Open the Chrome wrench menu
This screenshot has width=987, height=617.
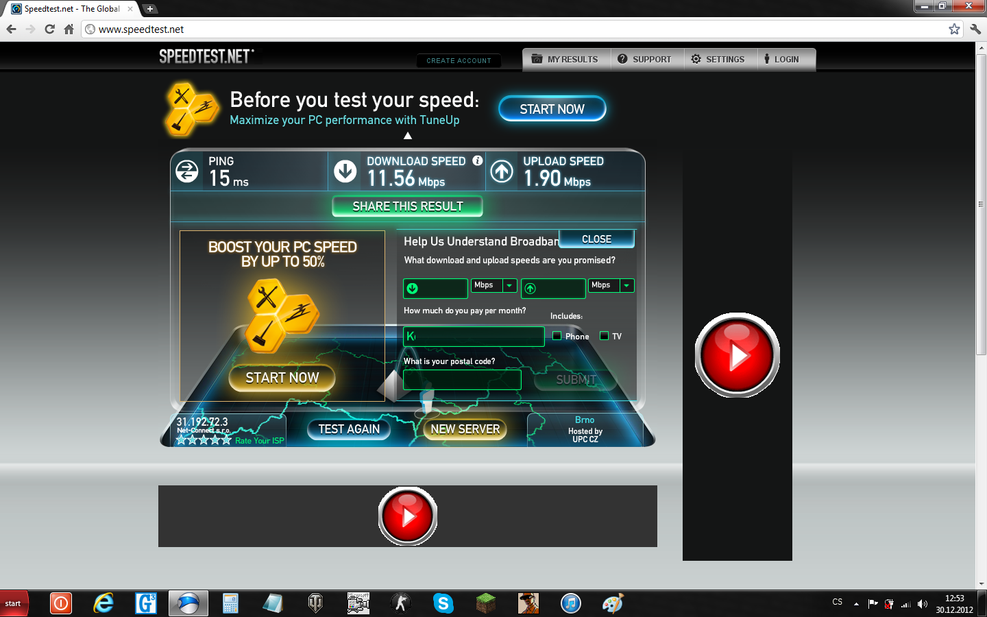[975, 29]
